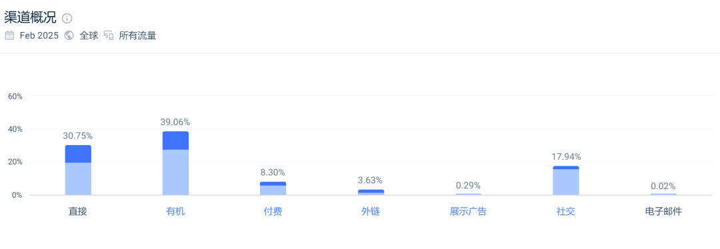720x249 pixels.
Task: Click the 外链 bar showing 3.63%
Action: [371, 192]
